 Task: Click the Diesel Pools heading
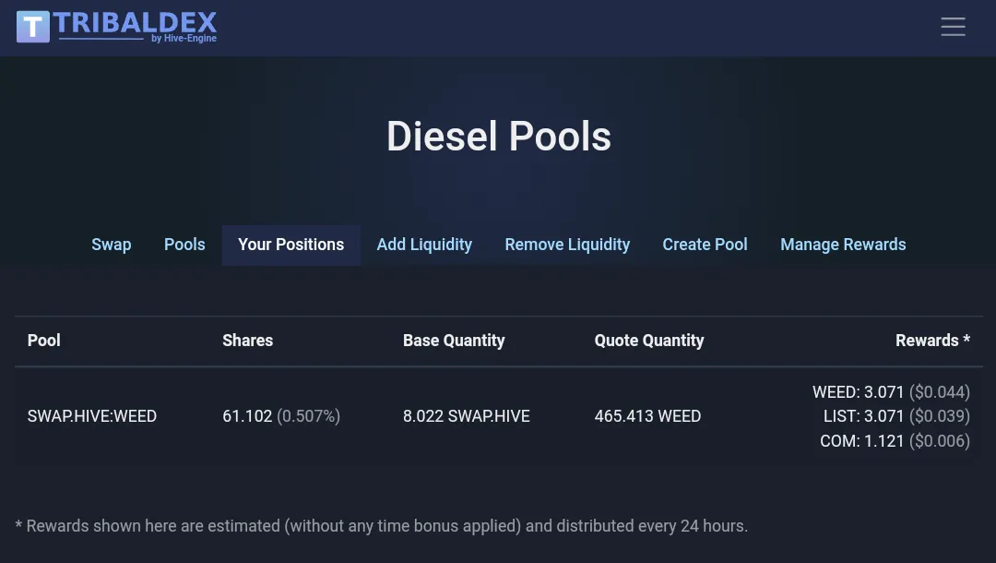pyautogui.click(x=499, y=136)
